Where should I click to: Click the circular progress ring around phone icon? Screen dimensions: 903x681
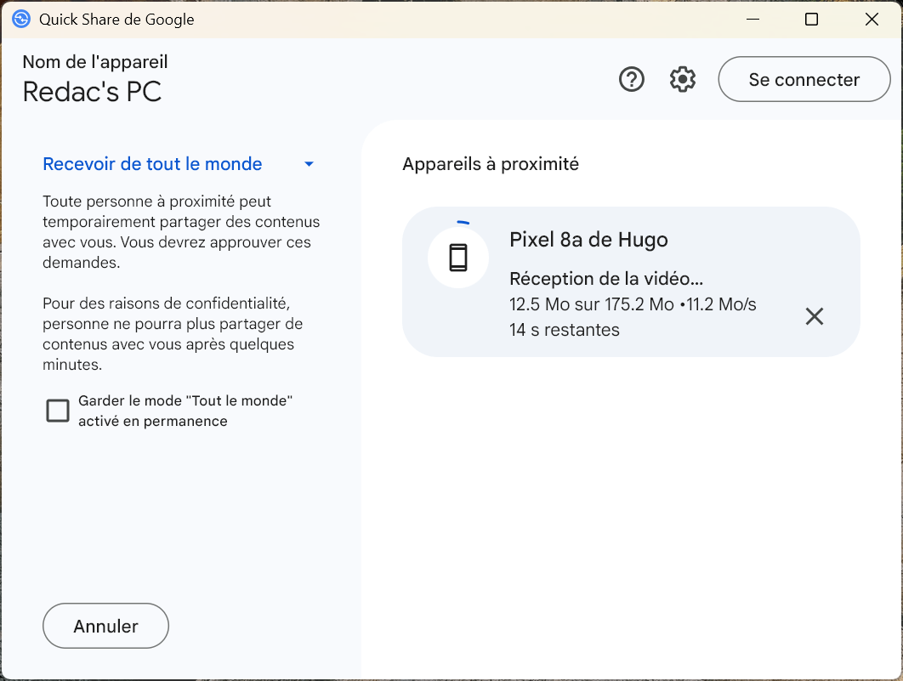[463, 222]
